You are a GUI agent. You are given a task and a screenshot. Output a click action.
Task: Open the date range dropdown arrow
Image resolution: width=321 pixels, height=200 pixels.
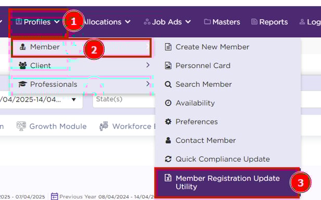coord(74,99)
